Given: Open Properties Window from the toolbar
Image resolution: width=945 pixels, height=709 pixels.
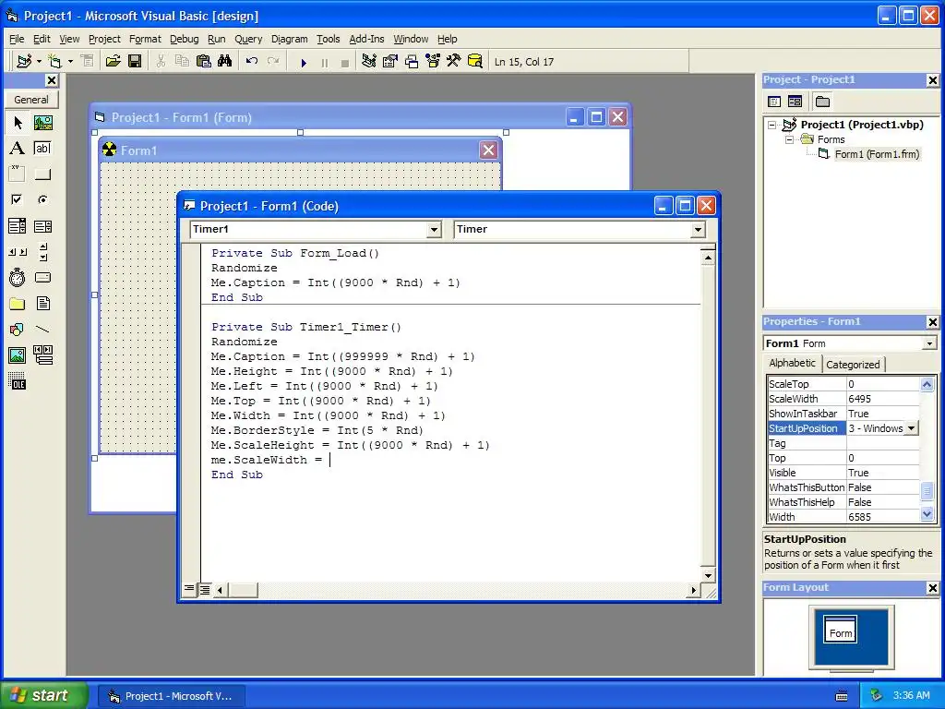Looking at the screenshot, I should [390, 62].
